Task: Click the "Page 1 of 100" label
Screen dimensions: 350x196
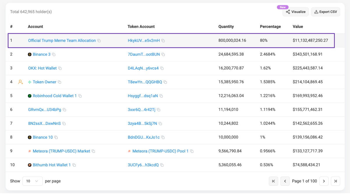Action: (x=304, y=181)
